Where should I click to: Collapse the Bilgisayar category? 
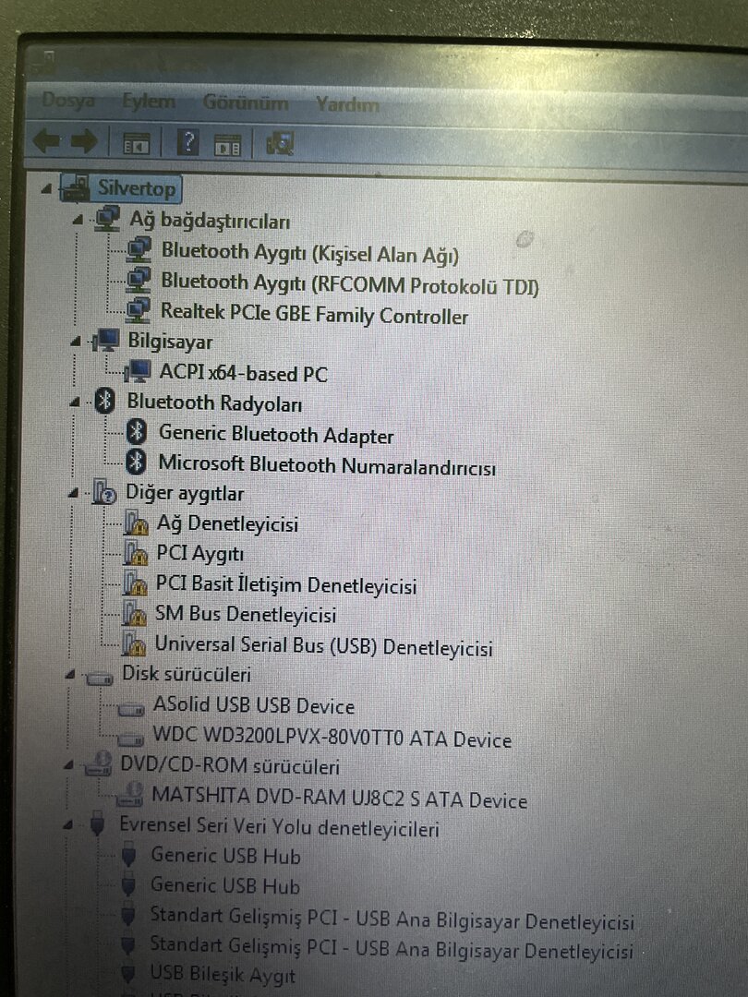tap(76, 342)
